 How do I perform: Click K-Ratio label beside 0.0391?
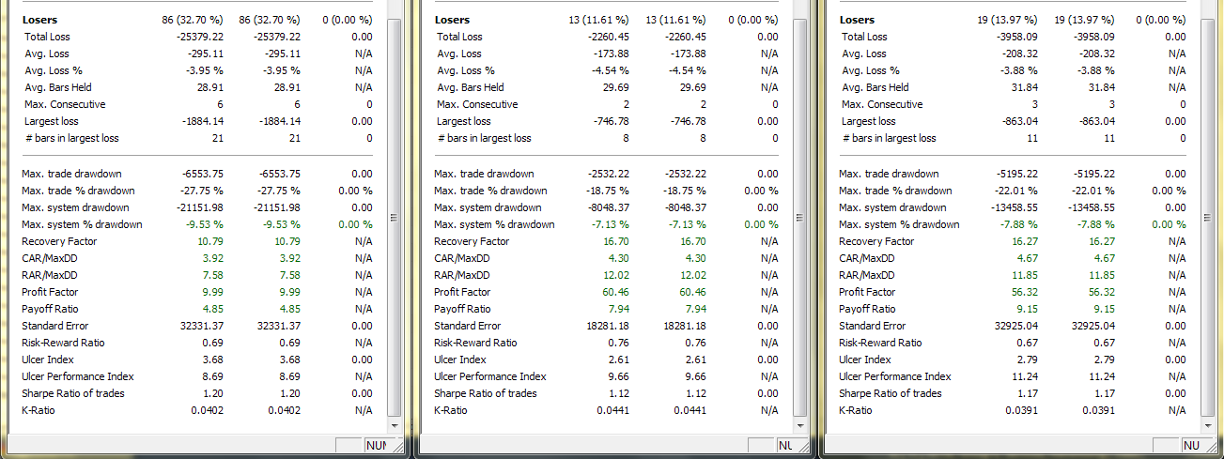point(855,410)
